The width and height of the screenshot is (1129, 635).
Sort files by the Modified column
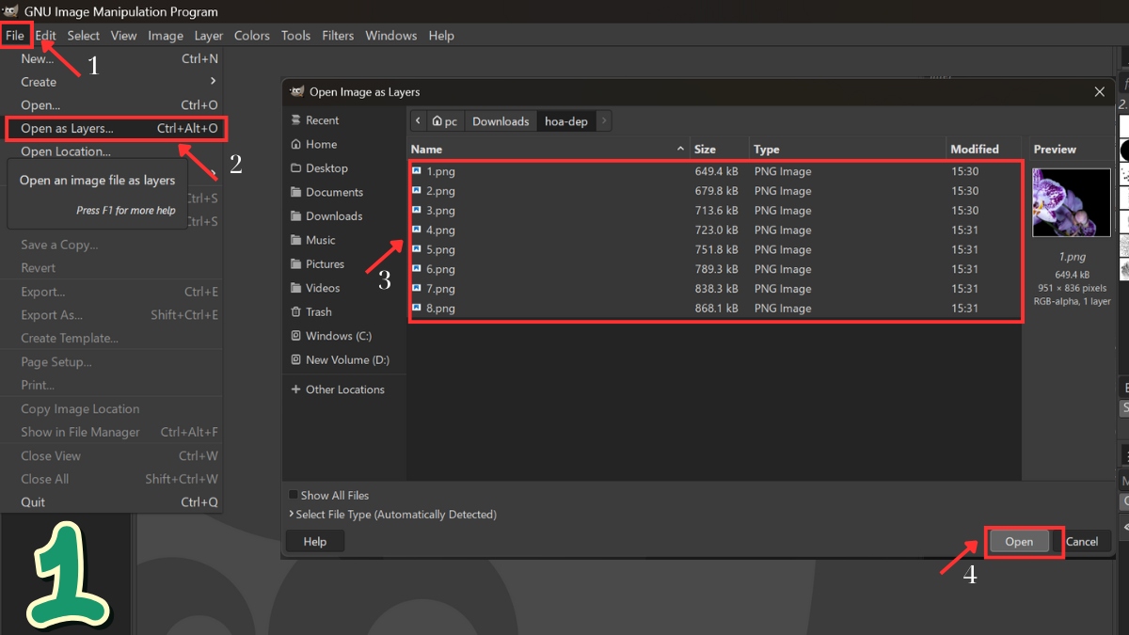coord(984,150)
